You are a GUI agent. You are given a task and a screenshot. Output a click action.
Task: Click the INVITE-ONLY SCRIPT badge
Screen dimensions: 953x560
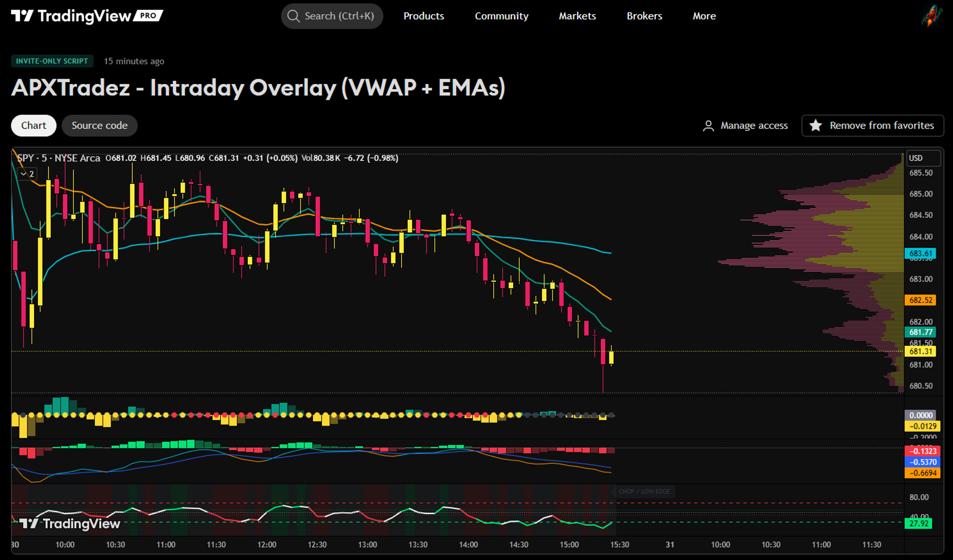click(52, 61)
